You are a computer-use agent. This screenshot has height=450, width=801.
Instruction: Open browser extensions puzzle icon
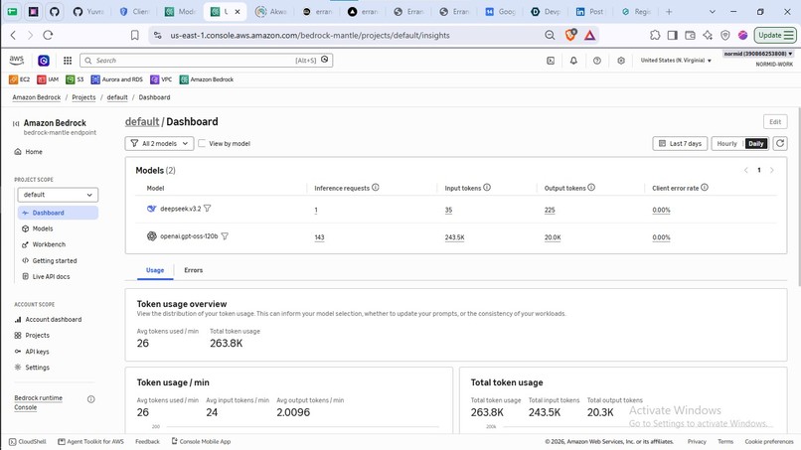(655, 35)
